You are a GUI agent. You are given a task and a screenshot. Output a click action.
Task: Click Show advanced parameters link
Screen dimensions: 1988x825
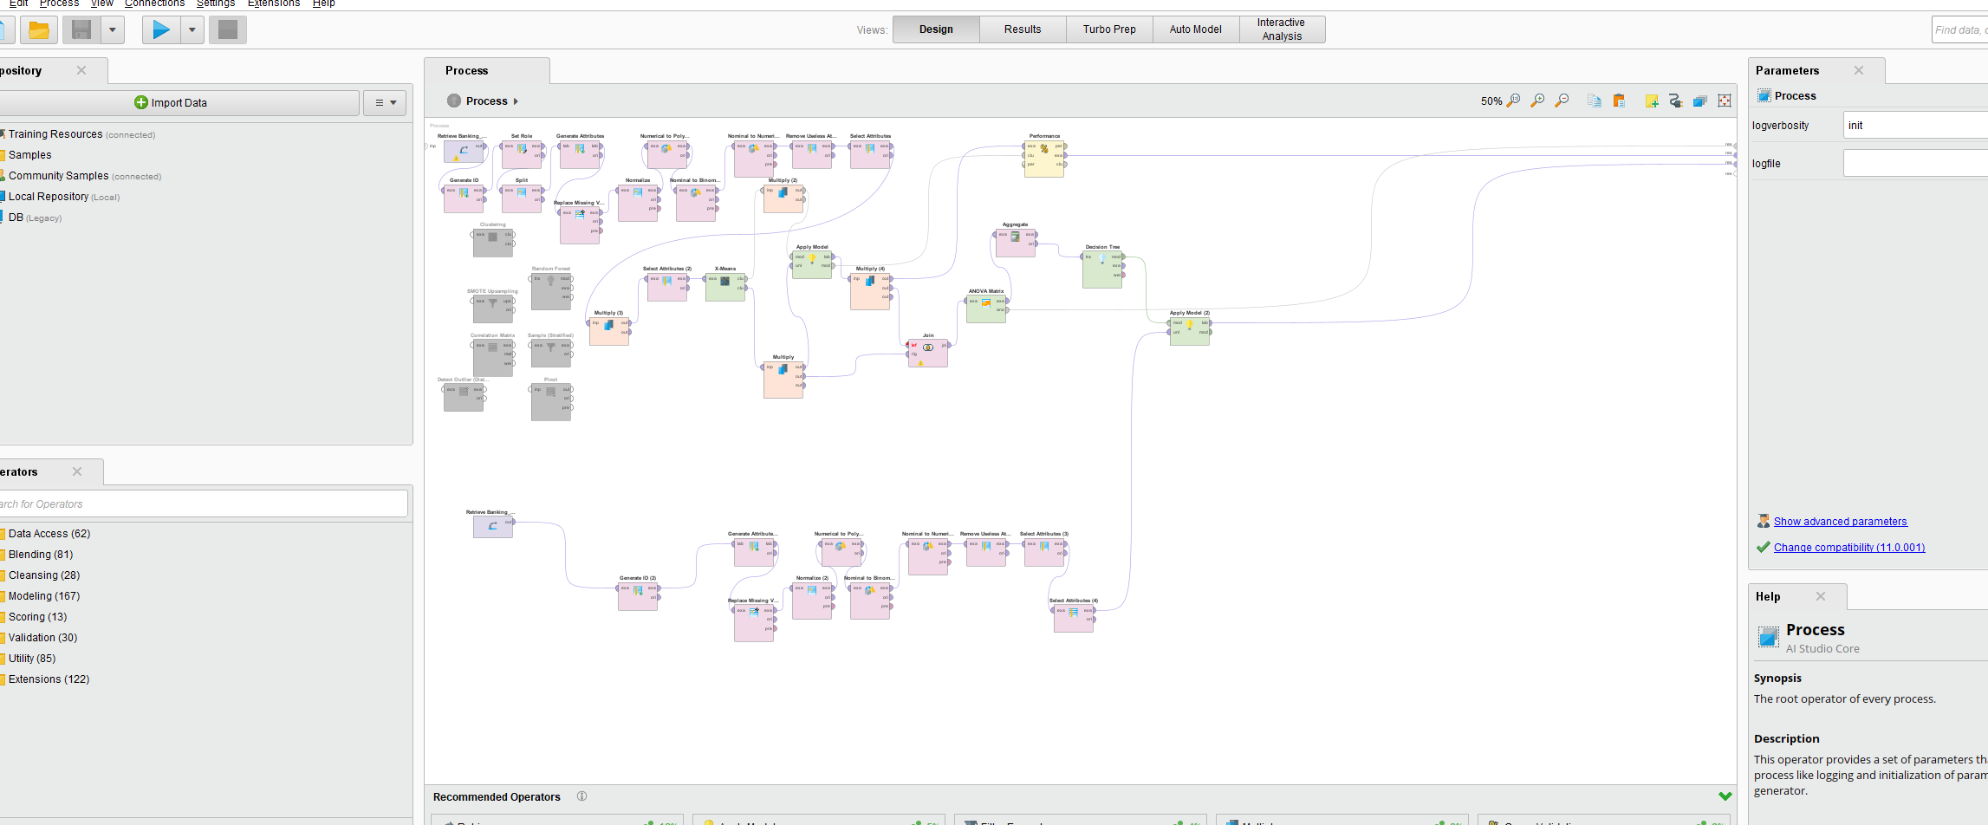point(1840,522)
